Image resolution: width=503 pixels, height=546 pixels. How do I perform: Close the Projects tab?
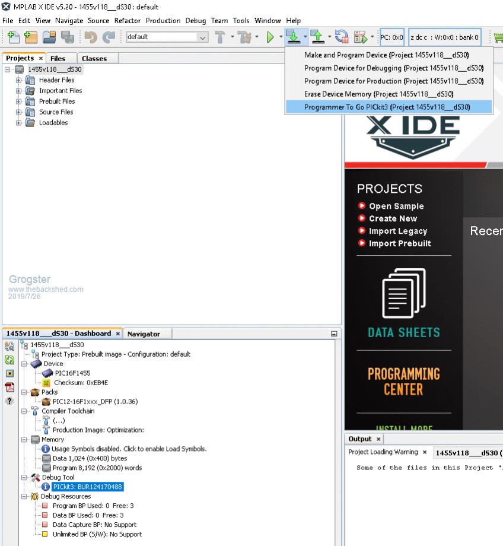coord(41,59)
